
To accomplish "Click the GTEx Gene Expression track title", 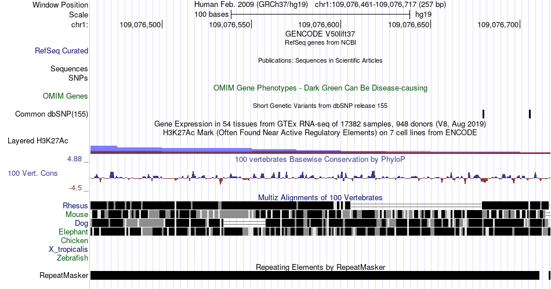I will 320,124.
